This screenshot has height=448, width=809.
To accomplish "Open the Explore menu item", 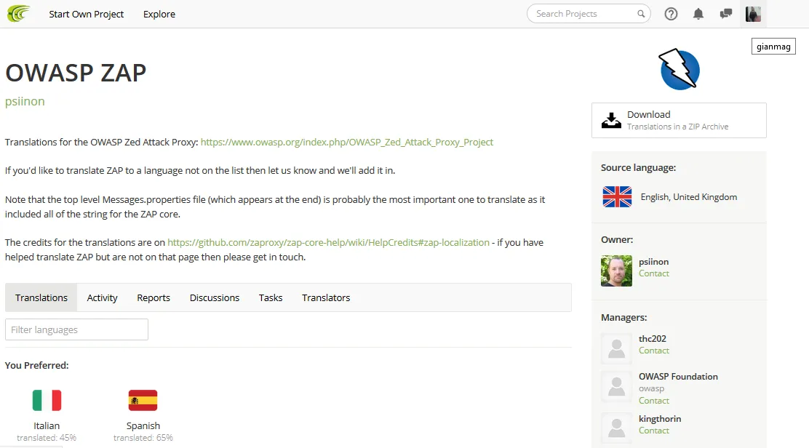I will (x=159, y=14).
